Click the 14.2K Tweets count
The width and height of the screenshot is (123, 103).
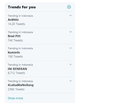point(16,24)
